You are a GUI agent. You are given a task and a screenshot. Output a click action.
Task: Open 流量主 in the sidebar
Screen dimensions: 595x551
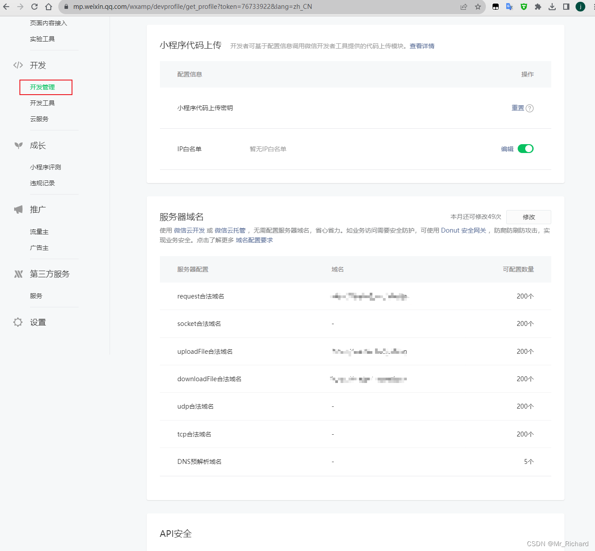click(x=39, y=232)
